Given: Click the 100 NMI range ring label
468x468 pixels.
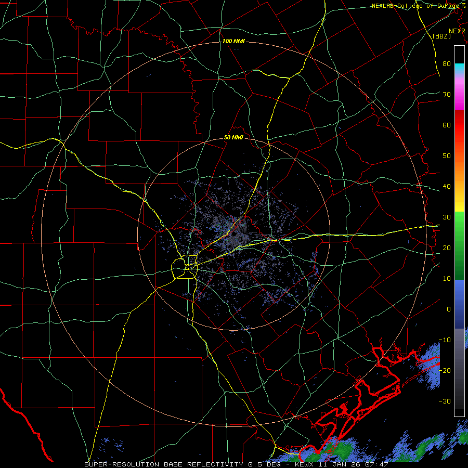Looking at the screenshot, I should 233,41.
